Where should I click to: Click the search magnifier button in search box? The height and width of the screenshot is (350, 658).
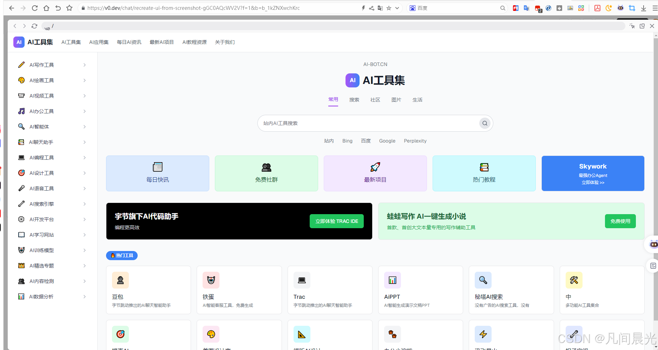(x=485, y=123)
